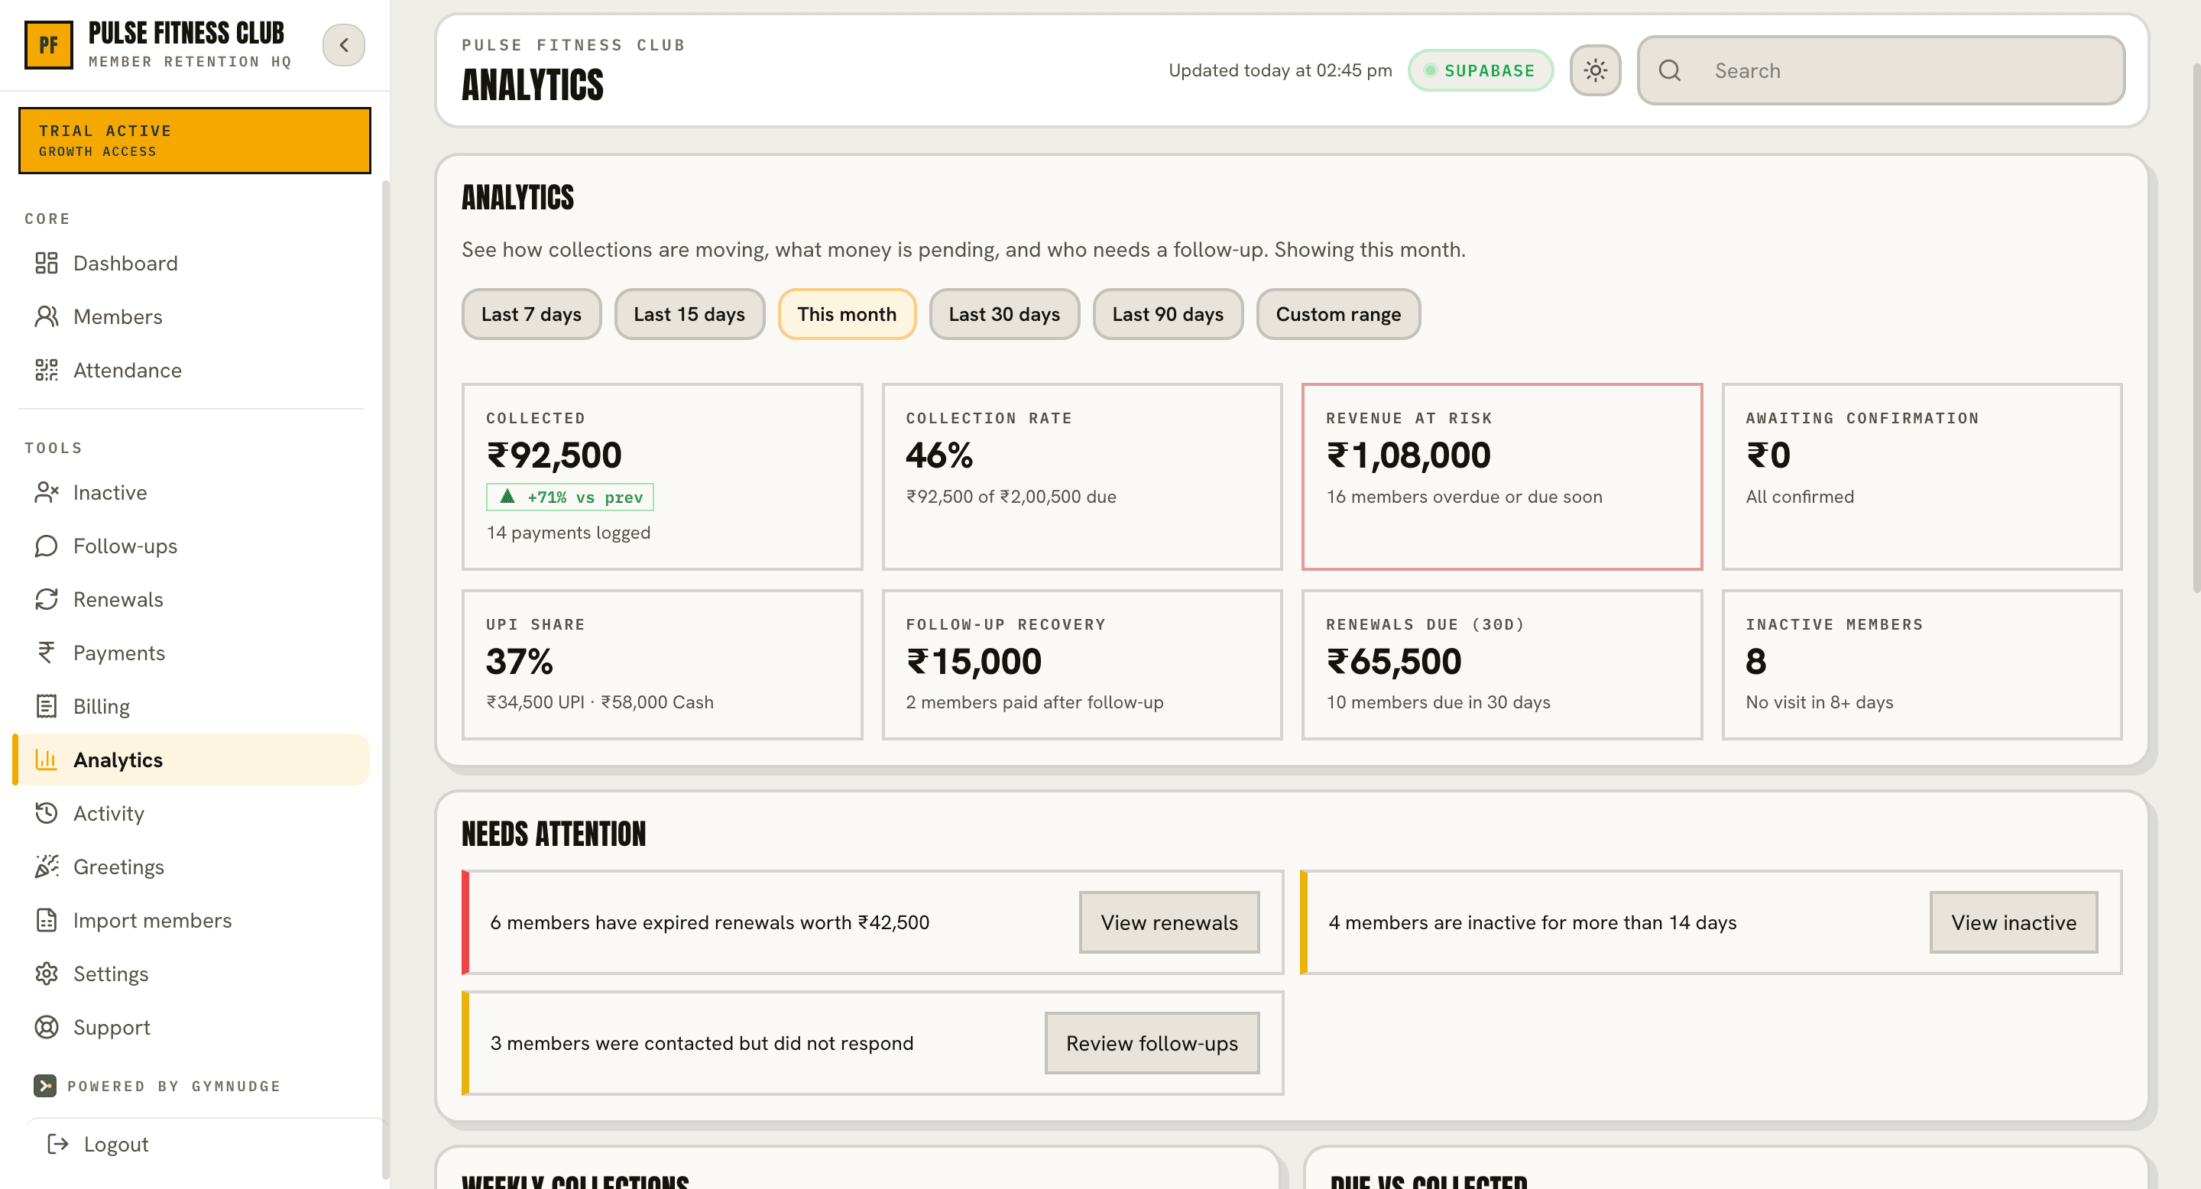Click the Review follow-ups button
This screenshot has height=1189, width=2201.
click(1152, 1043)
